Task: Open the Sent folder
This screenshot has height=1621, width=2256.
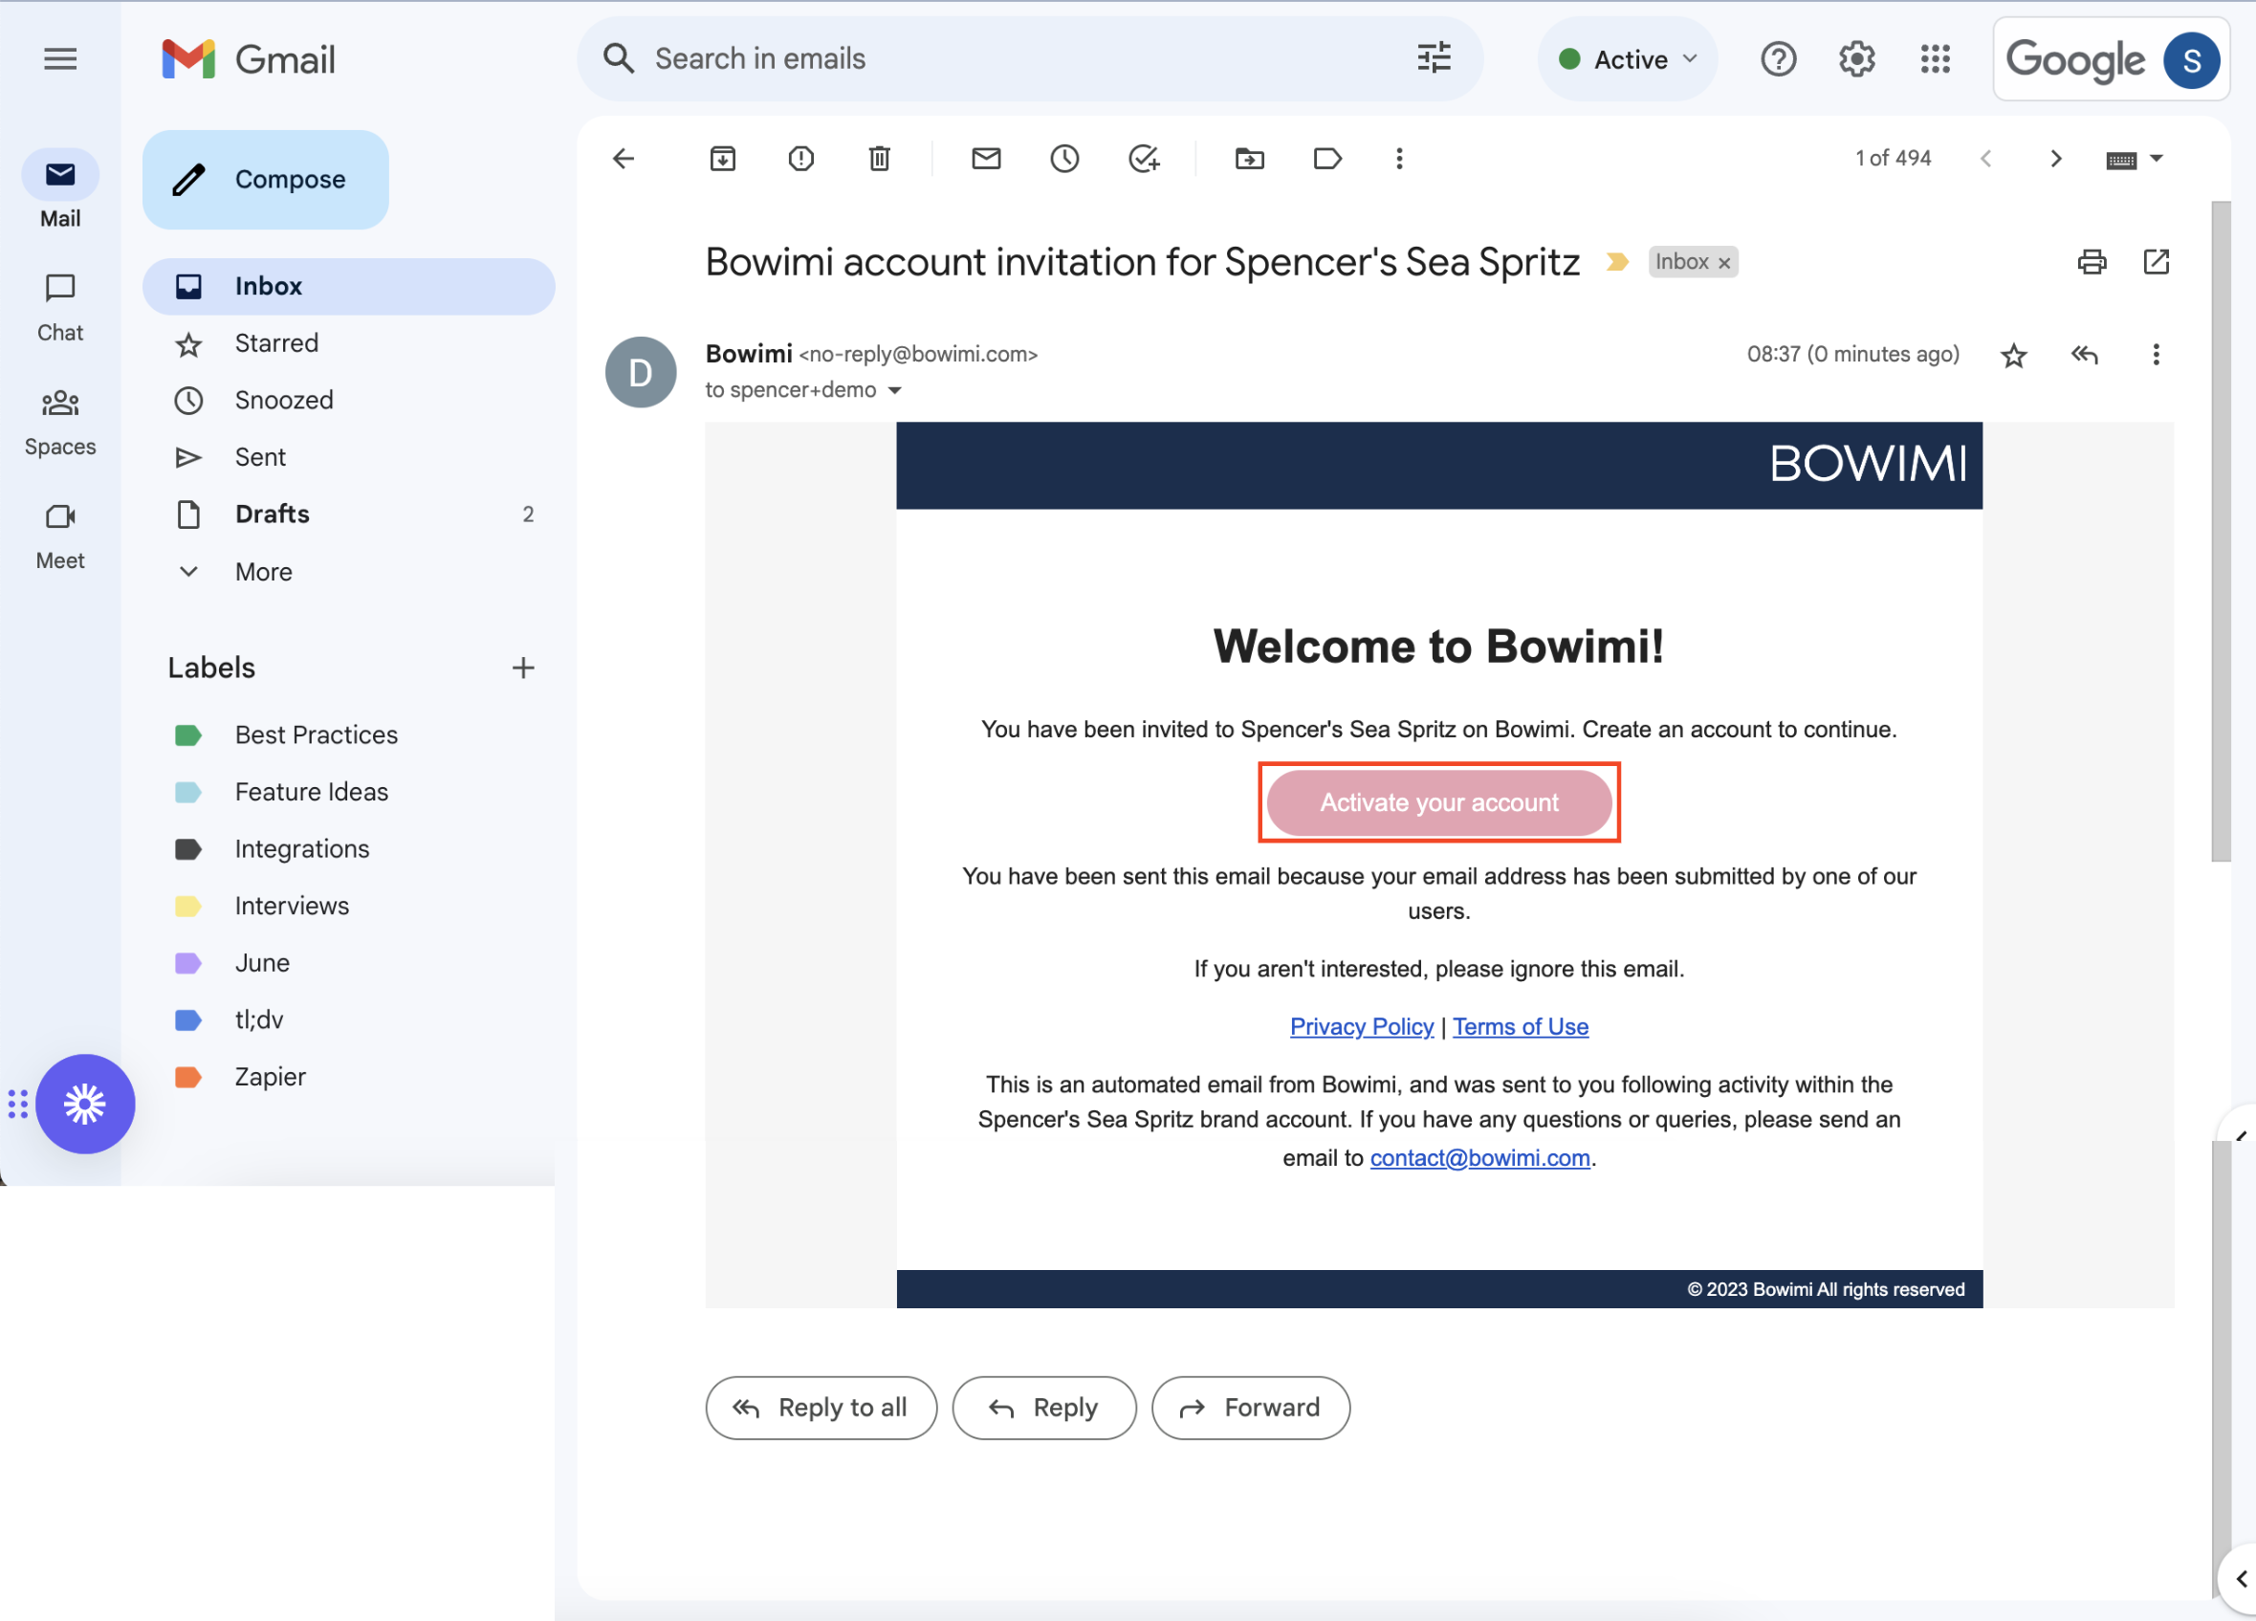Action: tap(261, 457)
